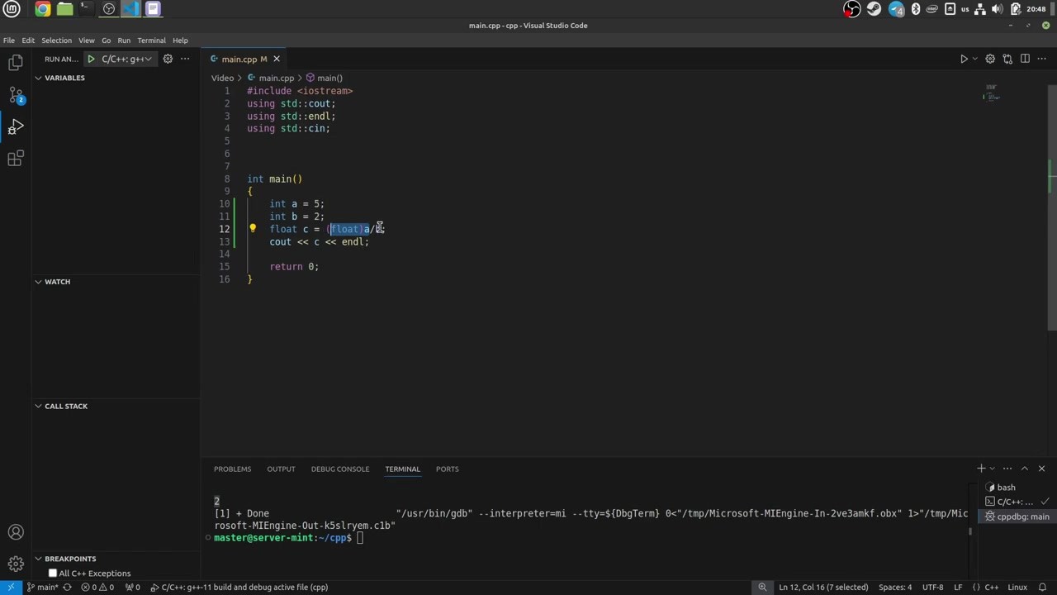1057x595 pixels.
Task: Click UTF-8 encoding in the status bar
Action: tap(932, 587)
